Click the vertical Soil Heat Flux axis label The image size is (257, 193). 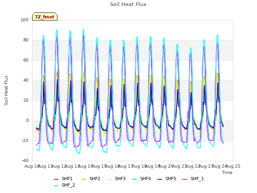(6, 90)
